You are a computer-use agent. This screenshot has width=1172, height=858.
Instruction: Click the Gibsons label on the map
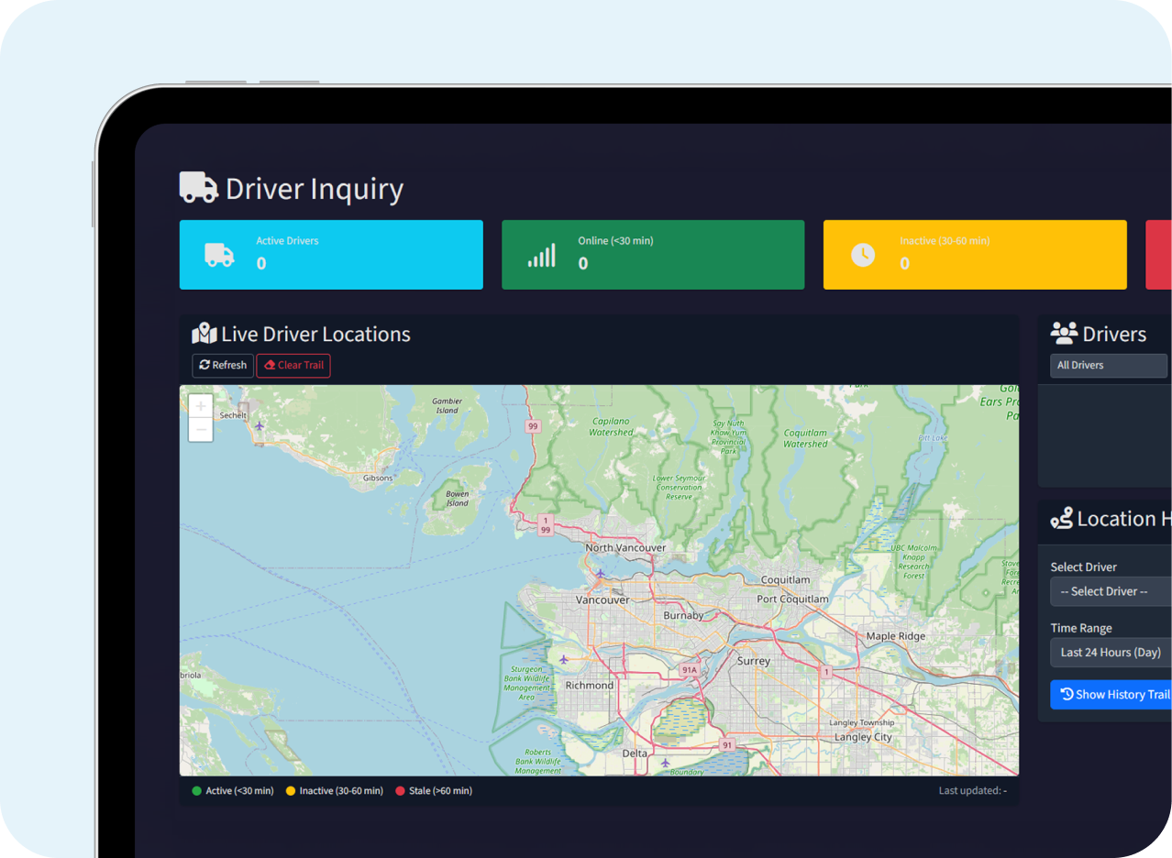click(x=378, y=478)
